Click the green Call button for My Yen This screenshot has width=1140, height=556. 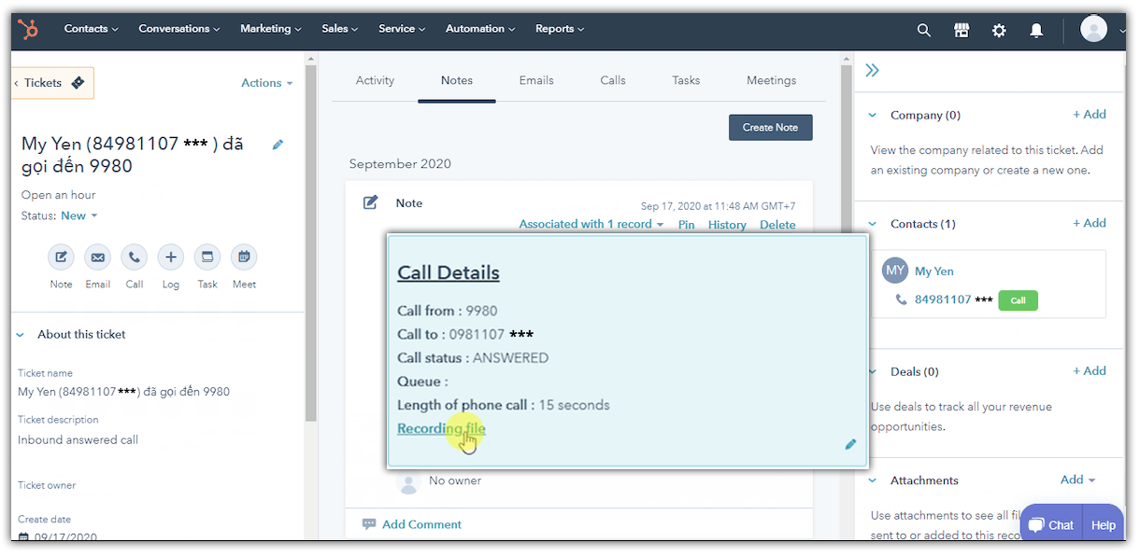coord(1018,300)
